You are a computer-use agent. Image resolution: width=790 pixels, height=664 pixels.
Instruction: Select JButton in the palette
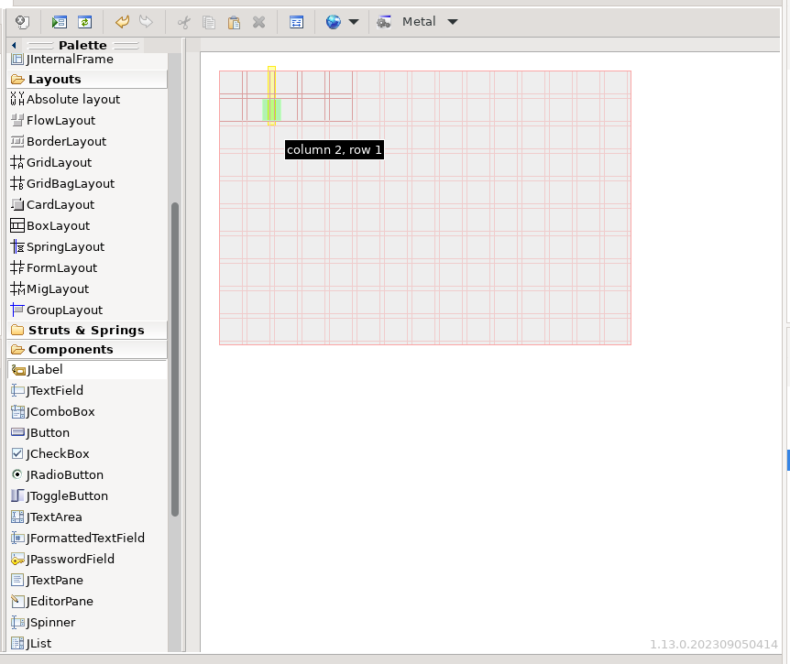coord(48,432)
